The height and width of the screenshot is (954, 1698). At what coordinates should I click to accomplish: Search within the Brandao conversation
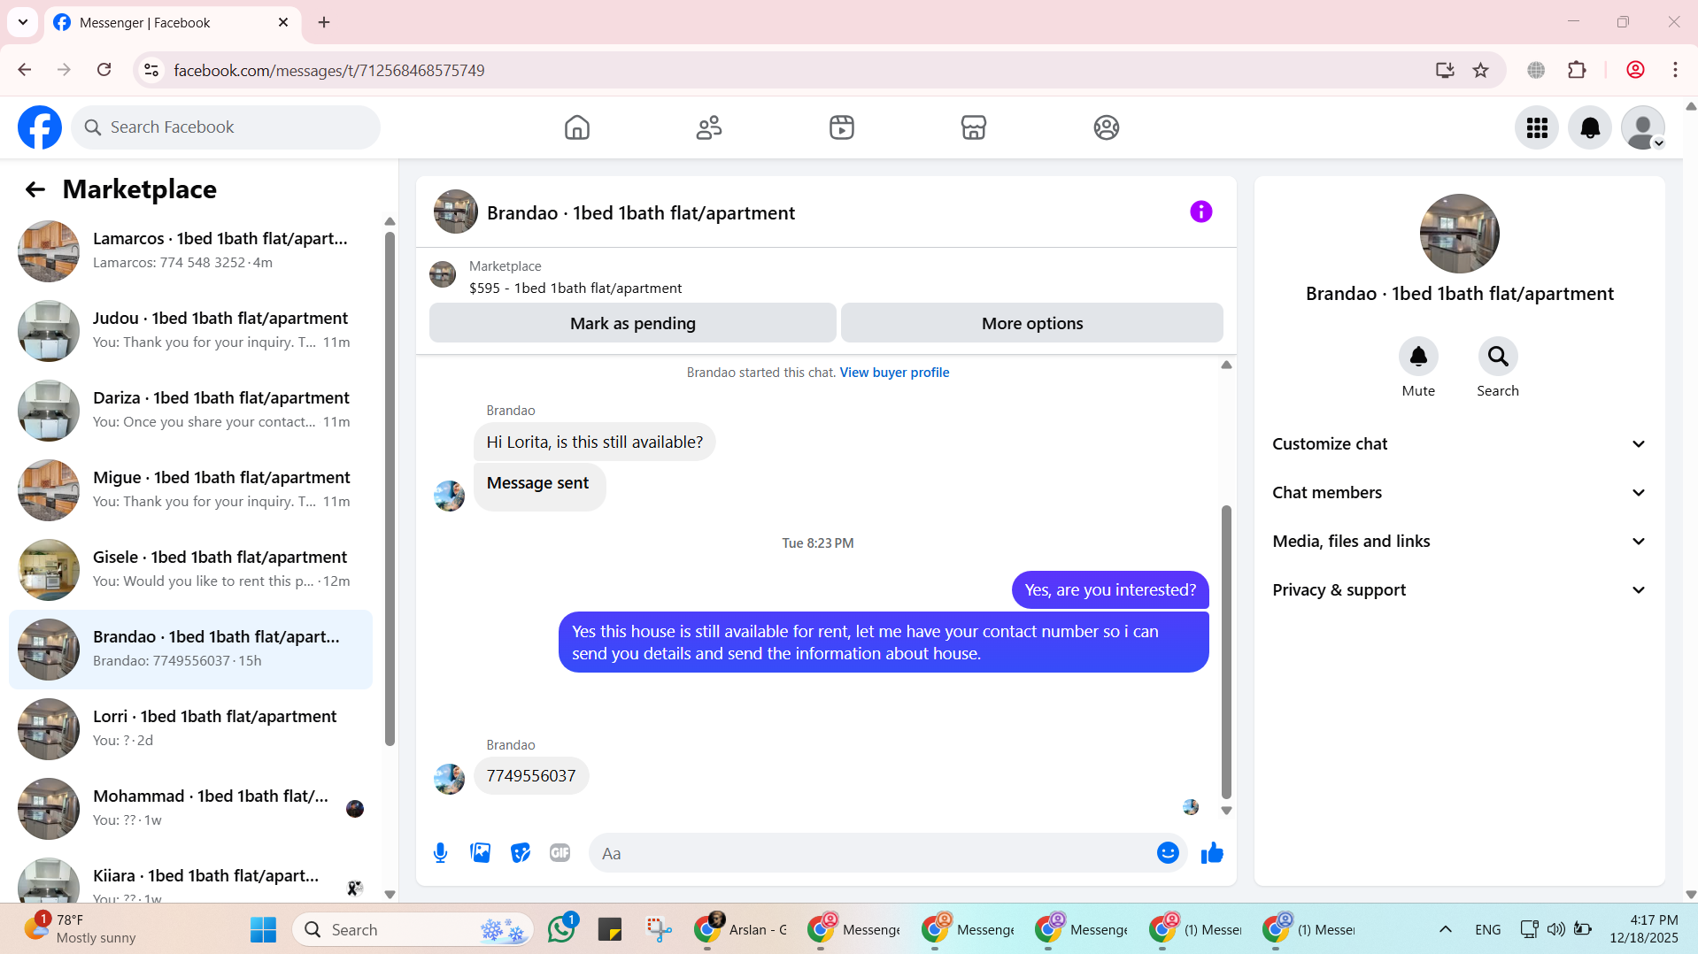1497,357
